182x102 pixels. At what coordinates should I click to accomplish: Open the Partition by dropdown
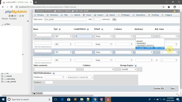click(x=55, y=77)
